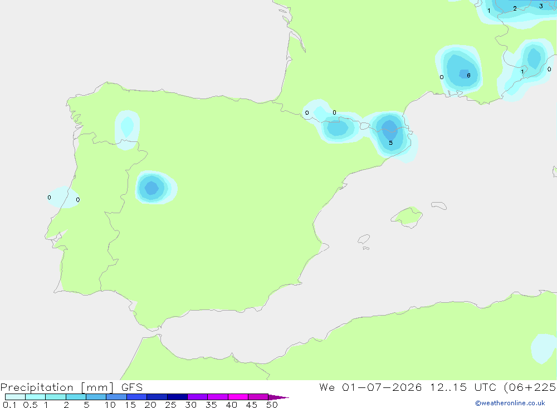Click the '6' precipitation value over southern France
The height and width of the screenshot is (408, 557).
(468, 75)
